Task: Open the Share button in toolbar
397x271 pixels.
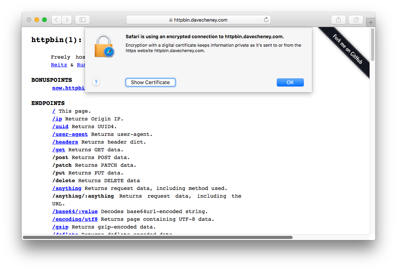Action: tap(339, 20)
